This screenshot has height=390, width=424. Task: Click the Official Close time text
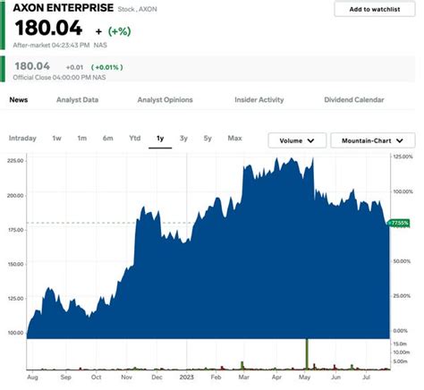59,78
